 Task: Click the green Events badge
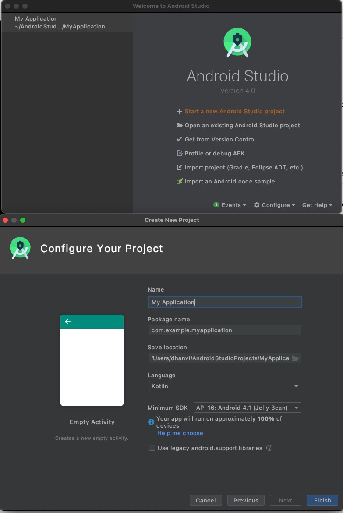(x=216, y=205)
